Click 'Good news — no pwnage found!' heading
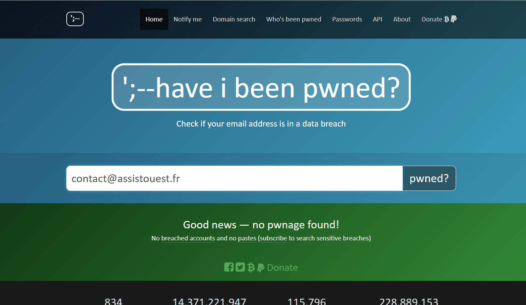 (x=261, y=225)
